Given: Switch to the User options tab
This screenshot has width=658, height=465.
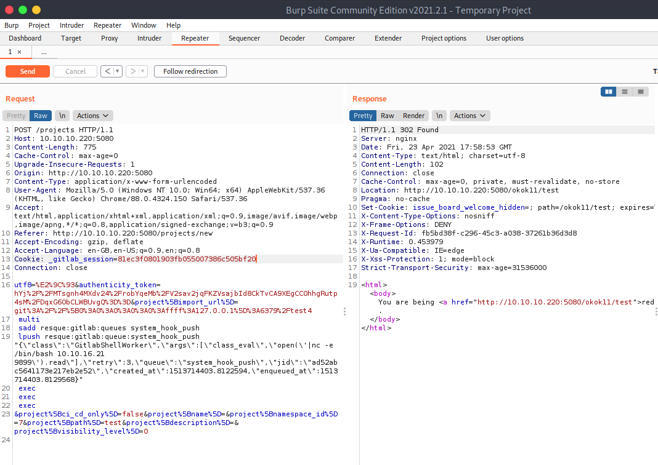Looking at the screenshot, I should point(505,38).
